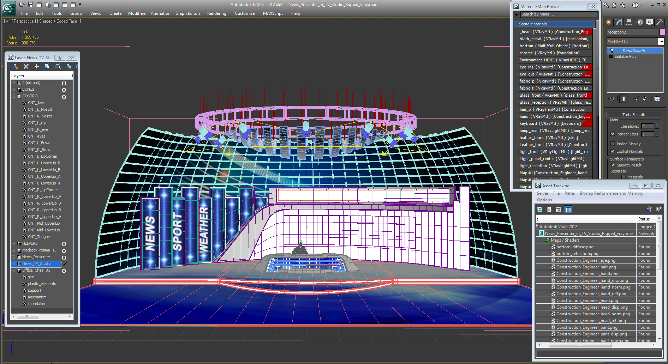Open the Display command panel tab
The width and height of the screenshot is (668, 364).
650,22
